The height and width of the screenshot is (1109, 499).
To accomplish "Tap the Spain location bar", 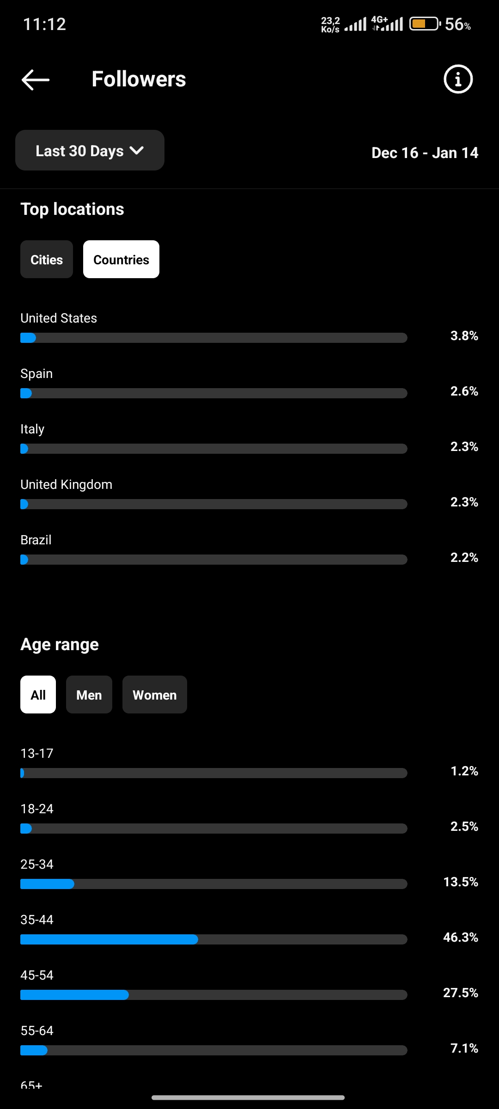I will coord(214,393).
